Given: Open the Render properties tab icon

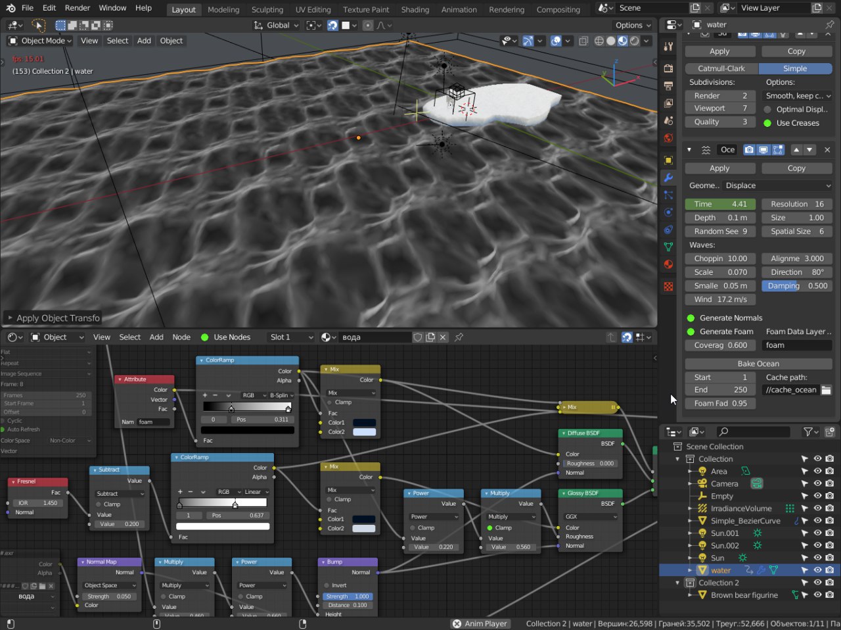Looking at the screenshot, I should pos(668,68).
